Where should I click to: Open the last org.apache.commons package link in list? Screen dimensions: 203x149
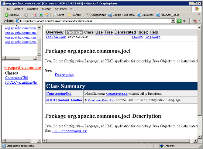pyautogui.click(x=21, y=42)
